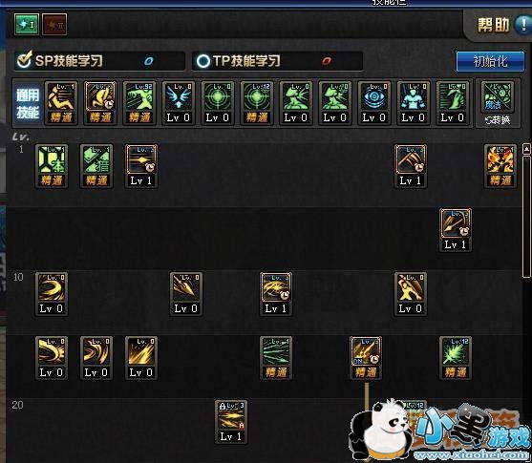The width and height of the screenshot is (532, 463).
Task: Toggle the SP技能学习 checkbox
Action: point(25,60)
